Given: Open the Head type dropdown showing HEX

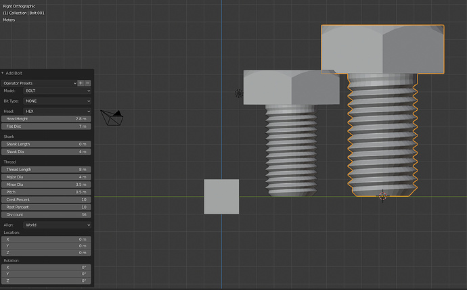Looking at the screenshot, I should pos(57,112).
